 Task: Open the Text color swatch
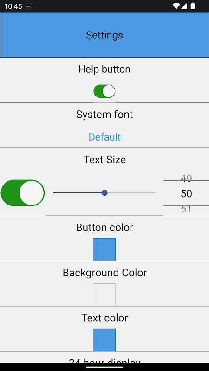coord(104,340)
